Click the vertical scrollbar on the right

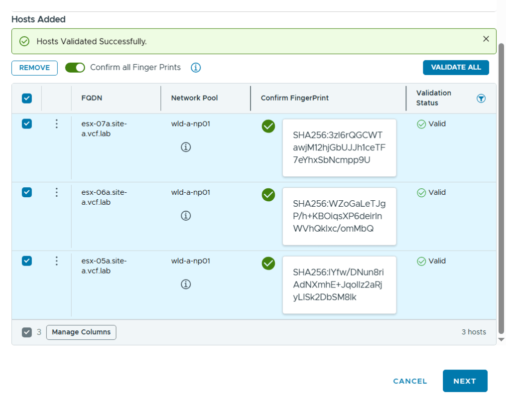501,189
